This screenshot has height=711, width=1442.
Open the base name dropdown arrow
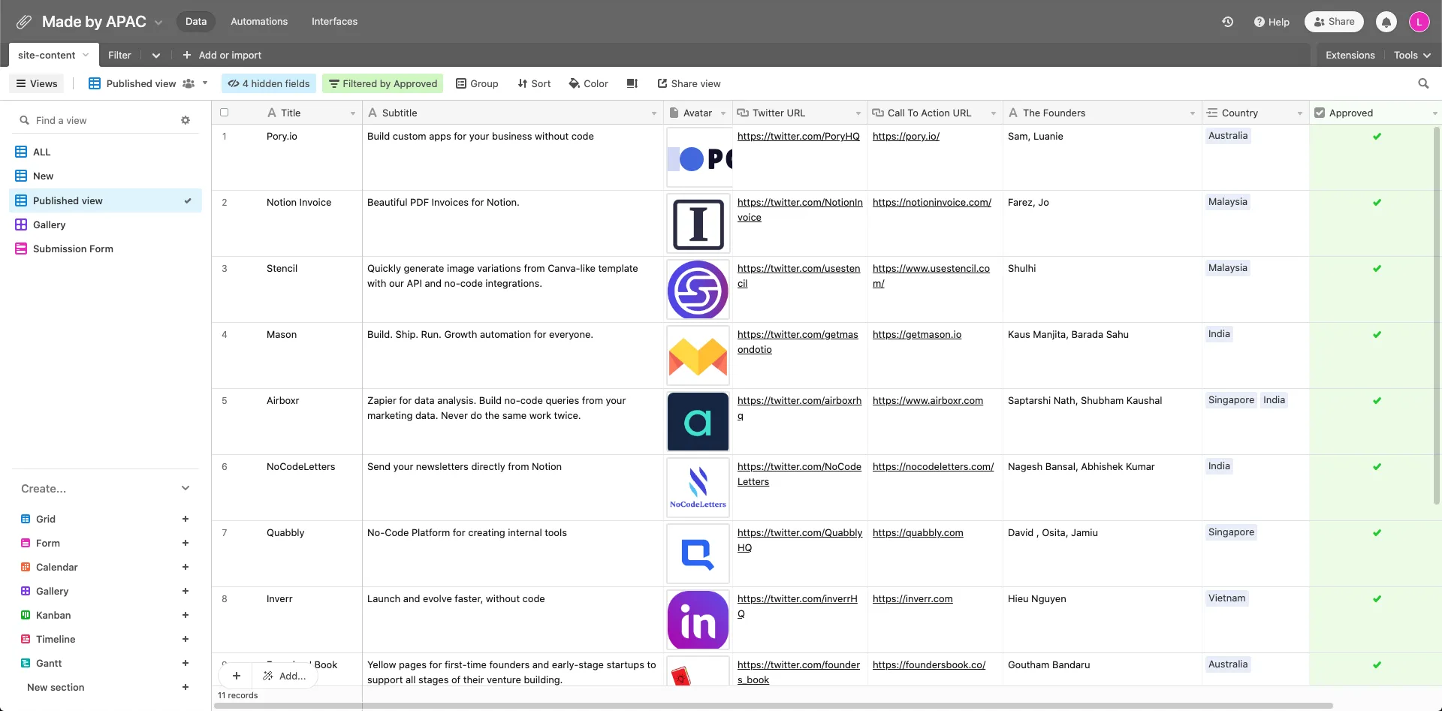(158, 23)
